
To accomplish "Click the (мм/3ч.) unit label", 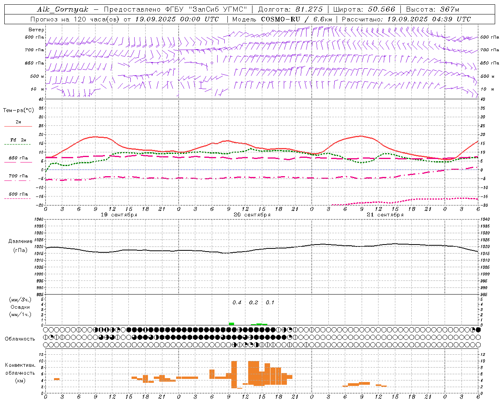I will pyautogui.click(x=20, y=300).
